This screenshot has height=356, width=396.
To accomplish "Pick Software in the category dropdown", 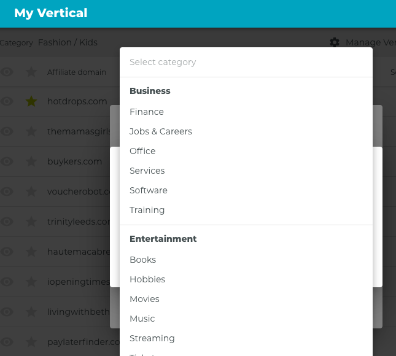I will click(x=149, y=190).
